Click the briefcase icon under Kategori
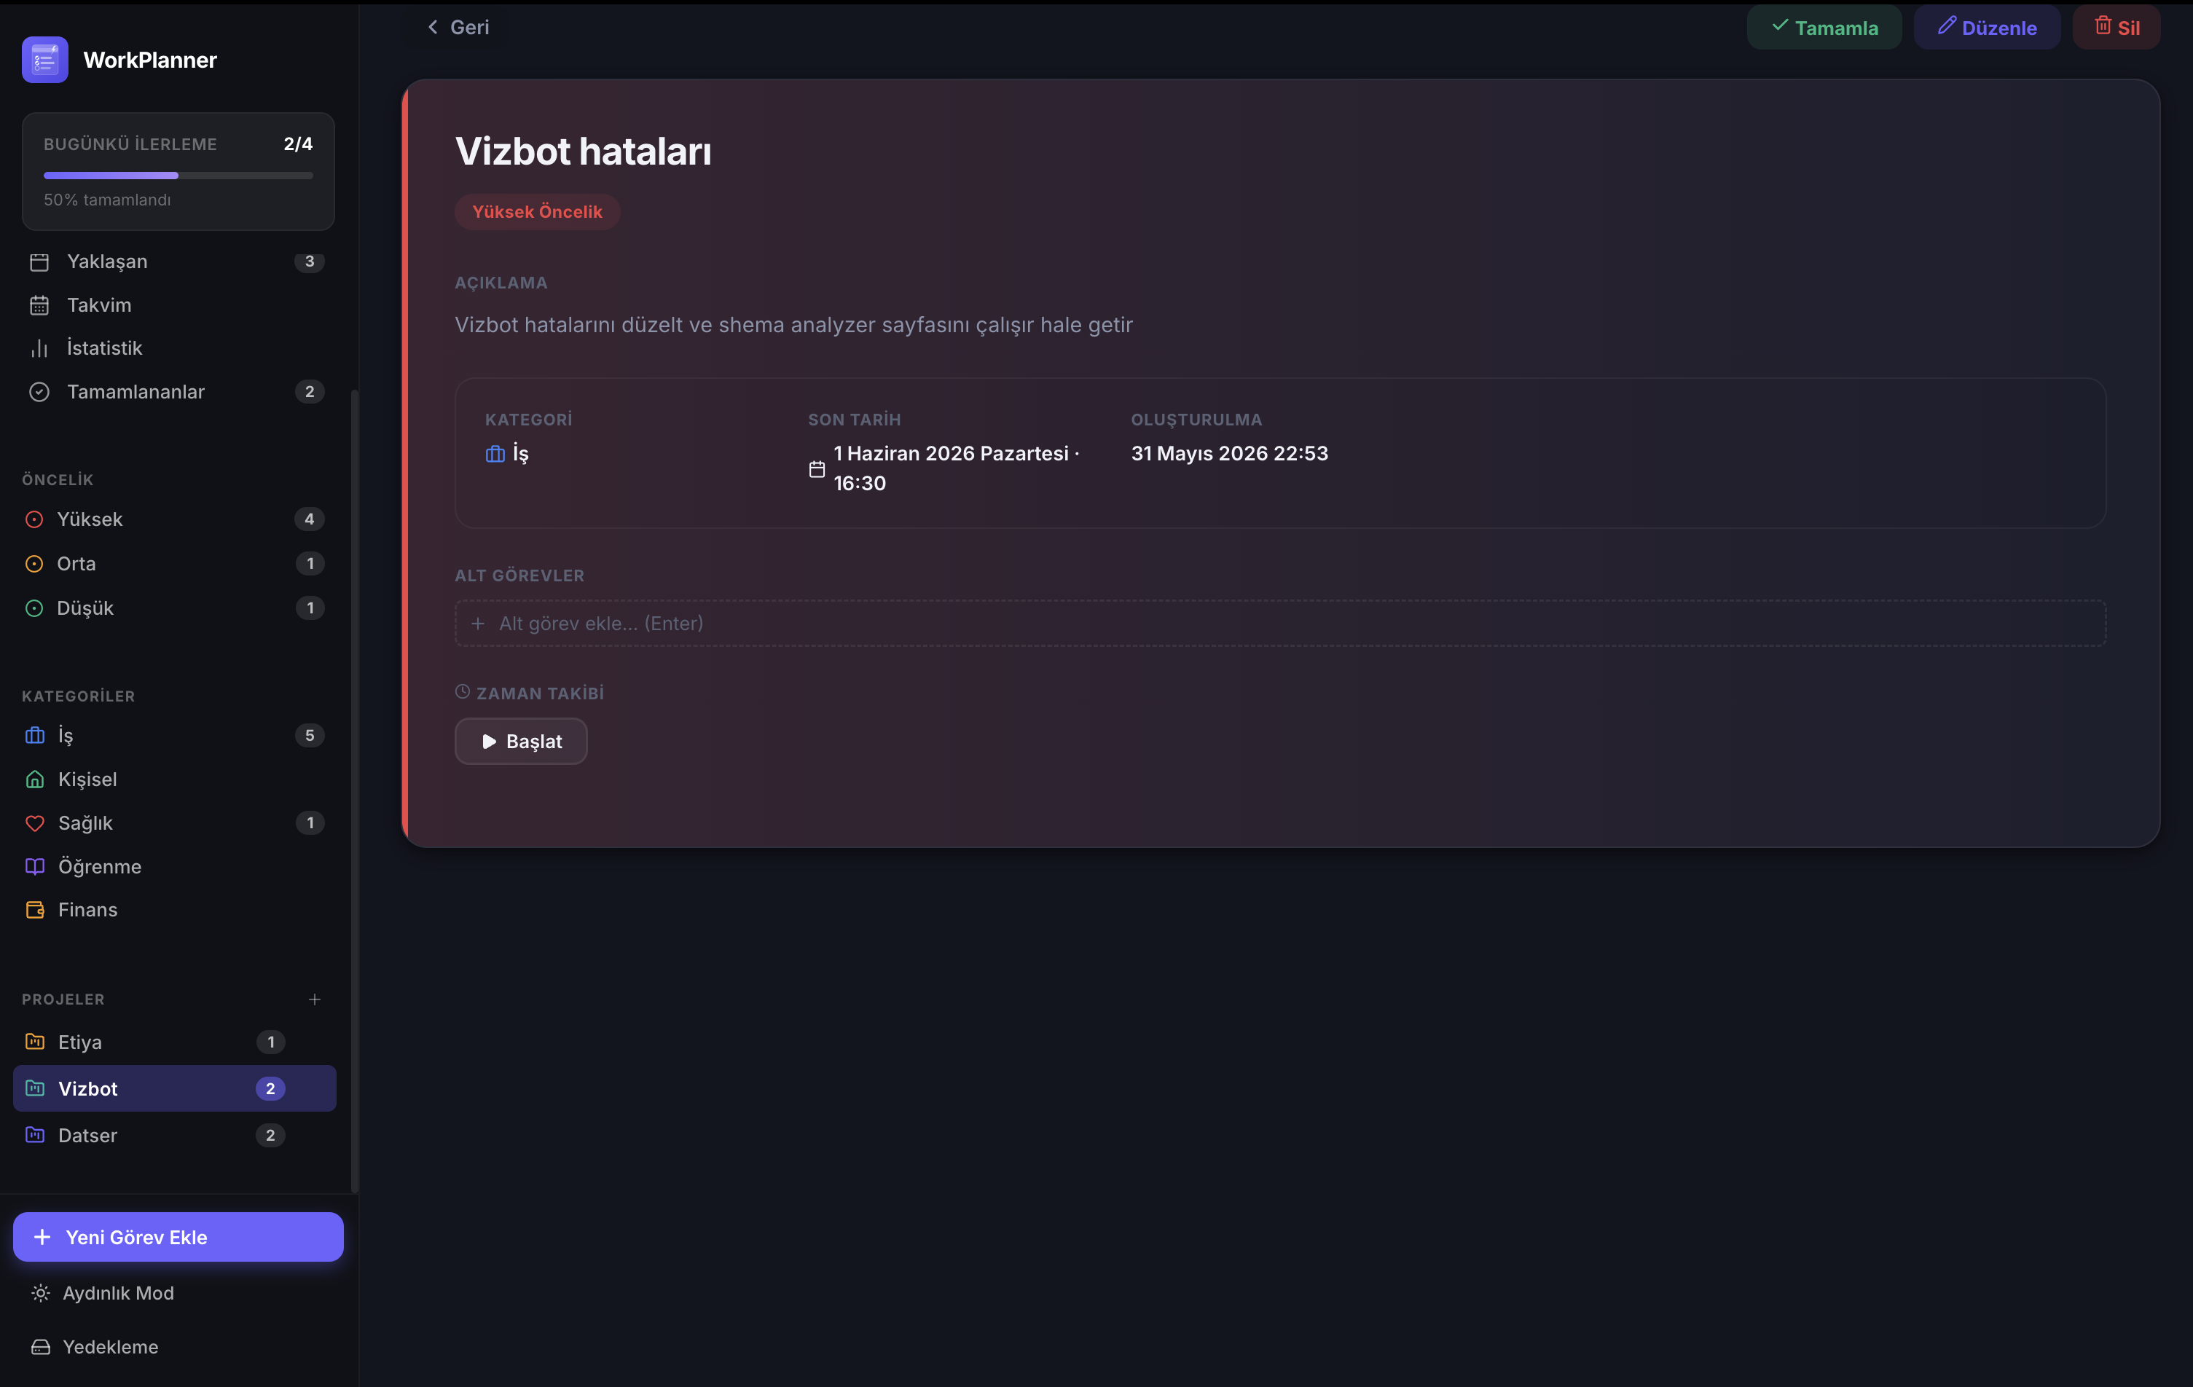This screenshot has height=1387, width=2193. [x=495, y=454]
